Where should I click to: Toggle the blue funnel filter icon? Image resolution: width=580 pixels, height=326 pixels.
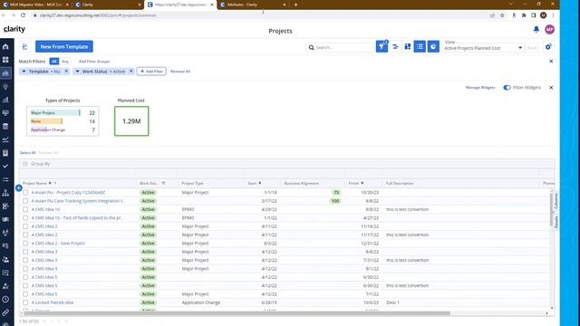pyautogui.click(x=382, y=46)
